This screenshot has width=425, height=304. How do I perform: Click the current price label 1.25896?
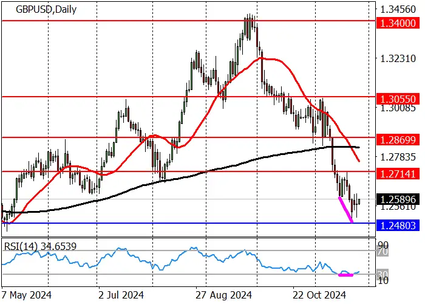[398, 199]
